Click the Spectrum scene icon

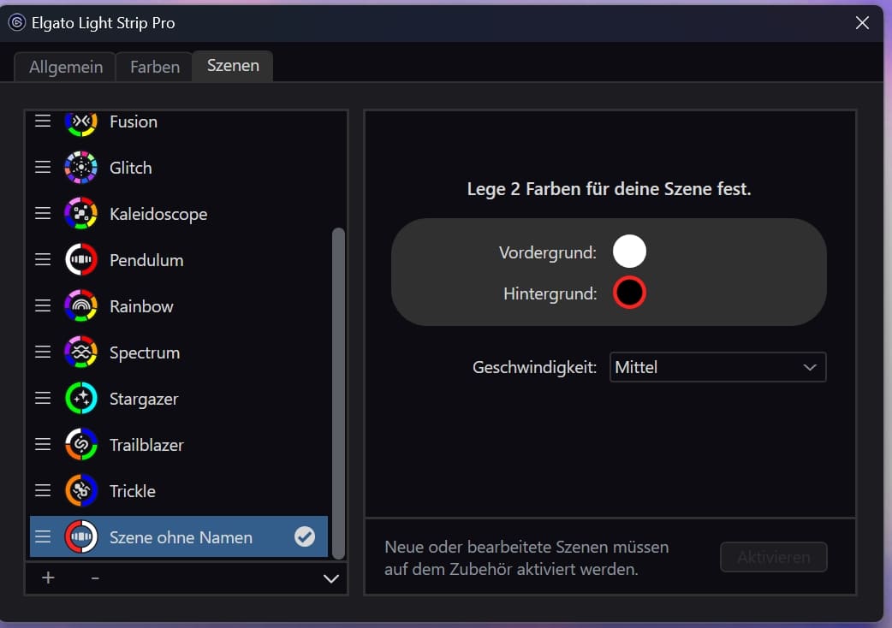click(x=81, y=353)
